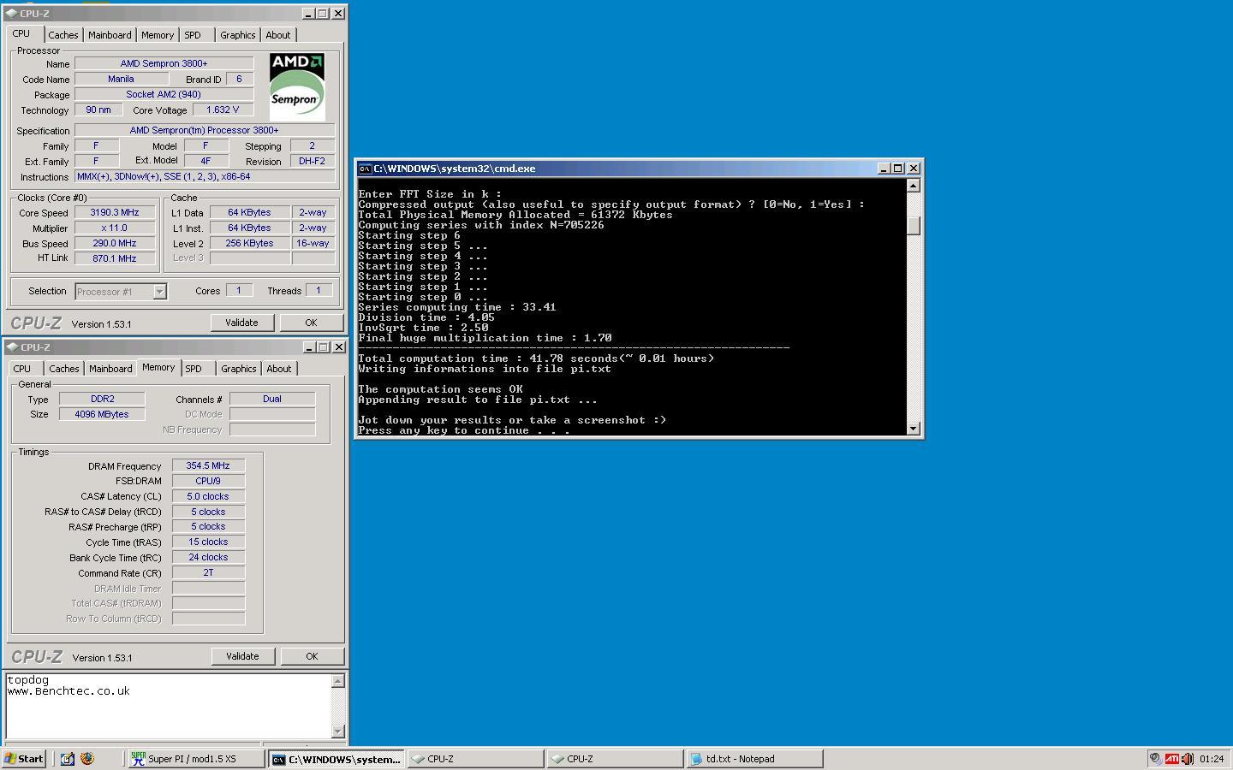The height and width of the screenshot is (770, 1233).
Task: Close the cmd.exe window
Action: [914, 169]
